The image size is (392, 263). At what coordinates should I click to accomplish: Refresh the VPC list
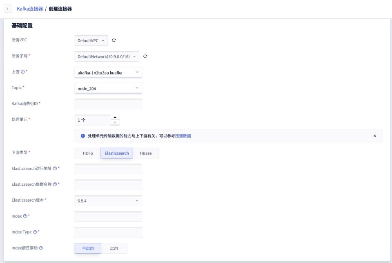click(x=114, y=40)
